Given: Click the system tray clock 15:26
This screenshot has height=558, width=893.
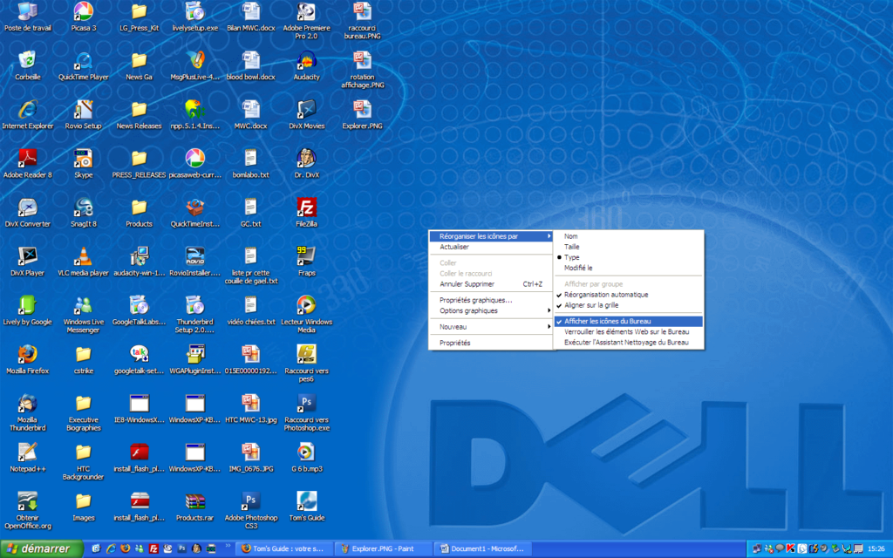Looking at the screenshot, I should [x=876, y=549].
